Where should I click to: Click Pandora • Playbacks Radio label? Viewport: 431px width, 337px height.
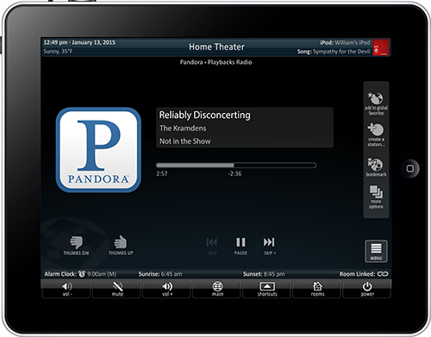click(215, 62)
